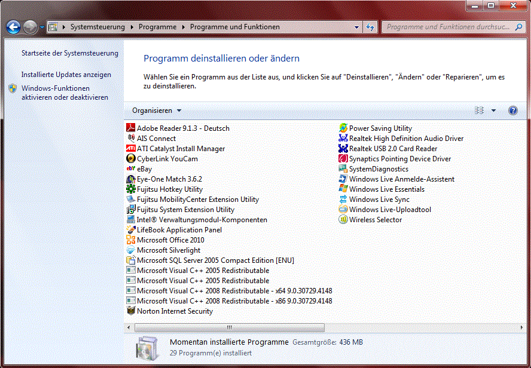
Task: Click the Programme breadcrumb
Action: 157,27
